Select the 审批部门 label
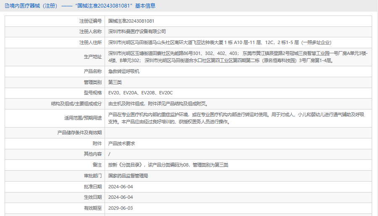This screenshot has height=216, width=378. [x=93, y=176]
